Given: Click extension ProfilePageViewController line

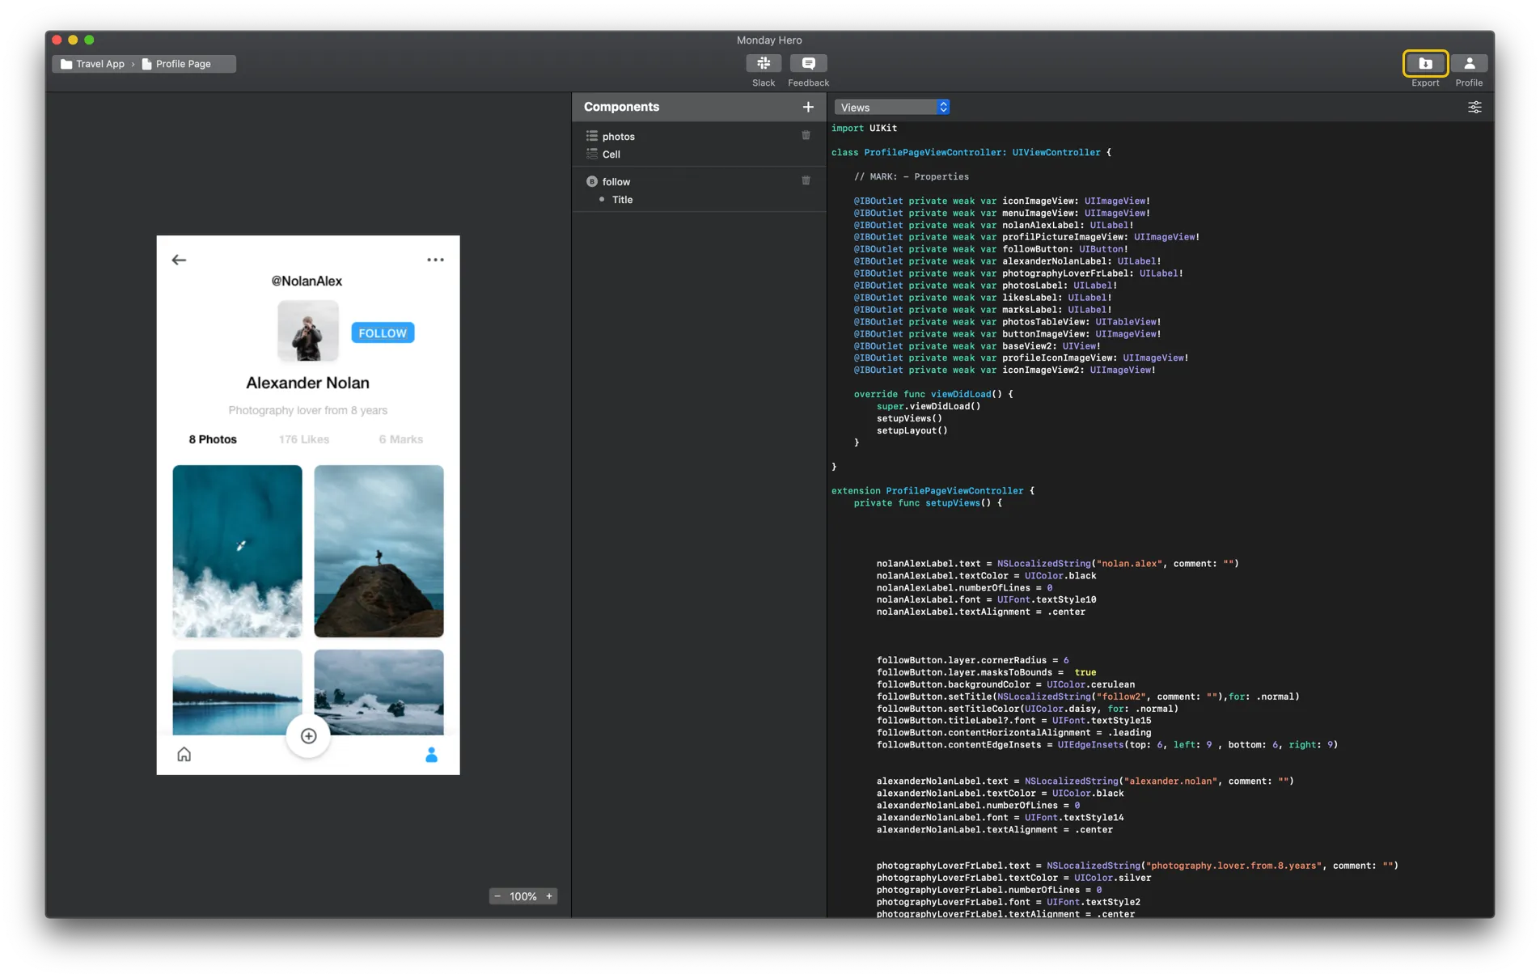Looking at the screenshot, I should click(x=933, y=491).
